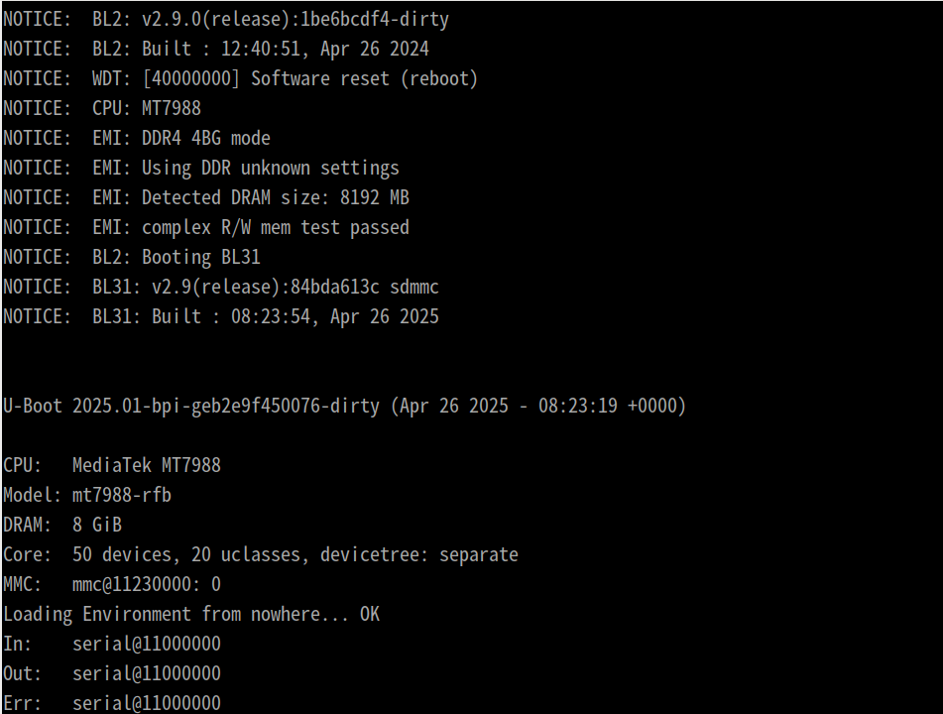The width and height of the screenshot is (943, 714).
Task: Click the BL2 Booting BL31 line
Action: (x=132, y=258)
